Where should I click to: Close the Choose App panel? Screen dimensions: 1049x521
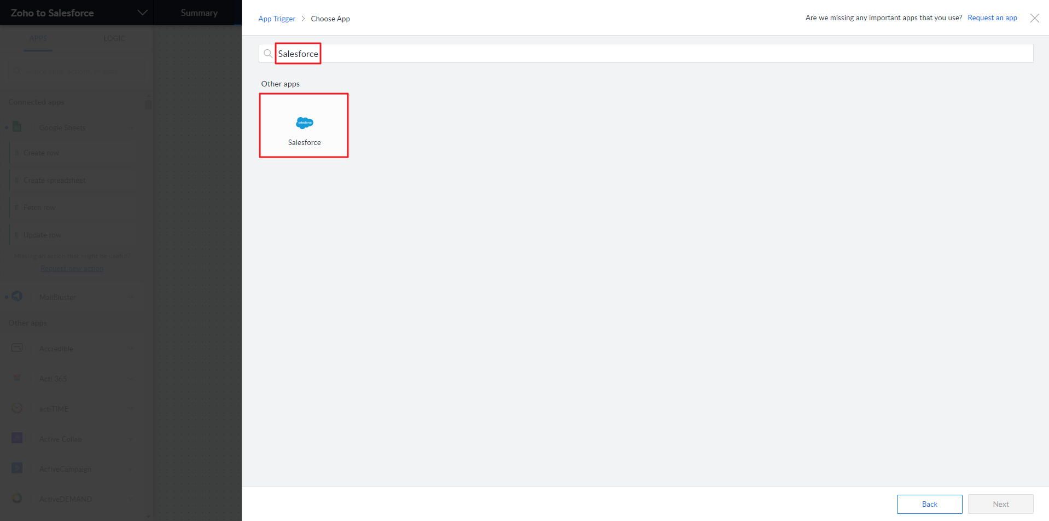pyautogui.click(x=1034, y=18)
